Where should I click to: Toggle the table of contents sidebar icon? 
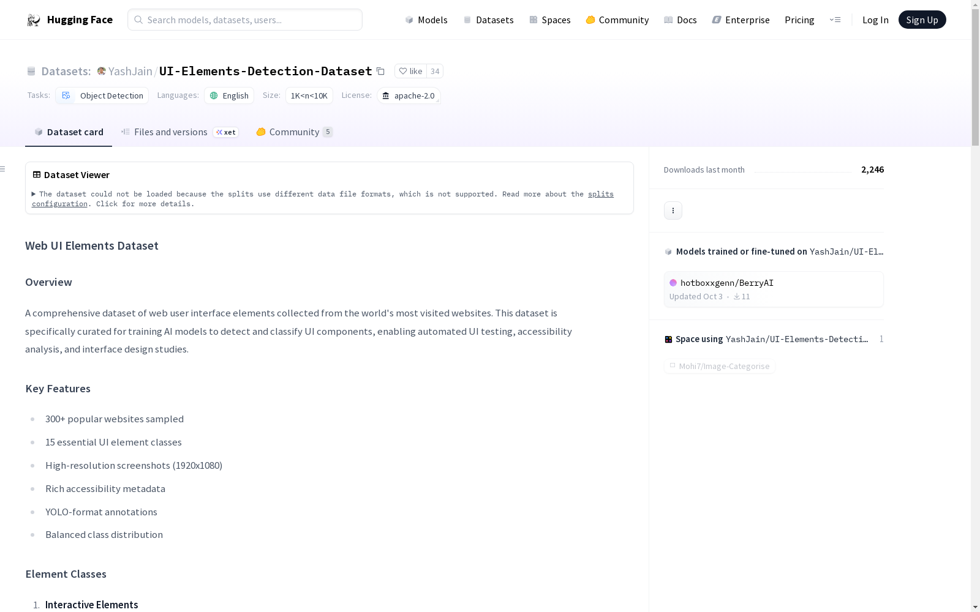(3, 169)
